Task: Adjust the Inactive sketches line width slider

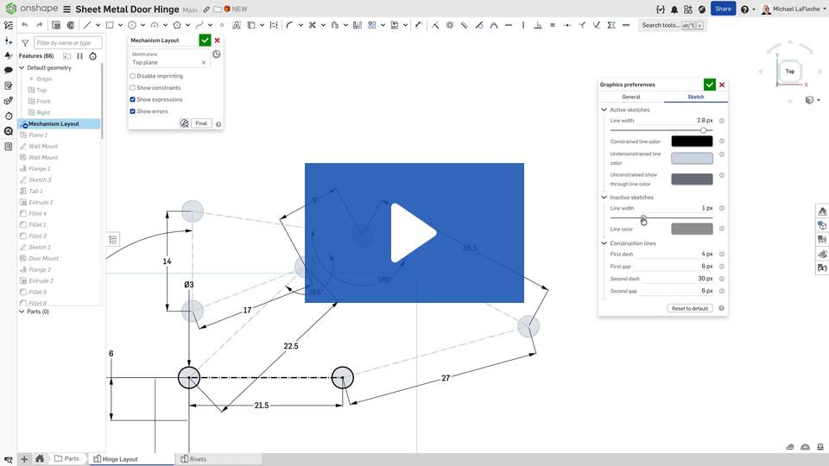Action: [x=642, y=217]
